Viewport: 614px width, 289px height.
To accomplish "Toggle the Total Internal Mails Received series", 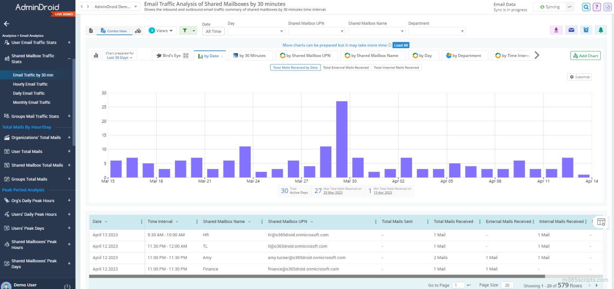I will pos(396,67).
